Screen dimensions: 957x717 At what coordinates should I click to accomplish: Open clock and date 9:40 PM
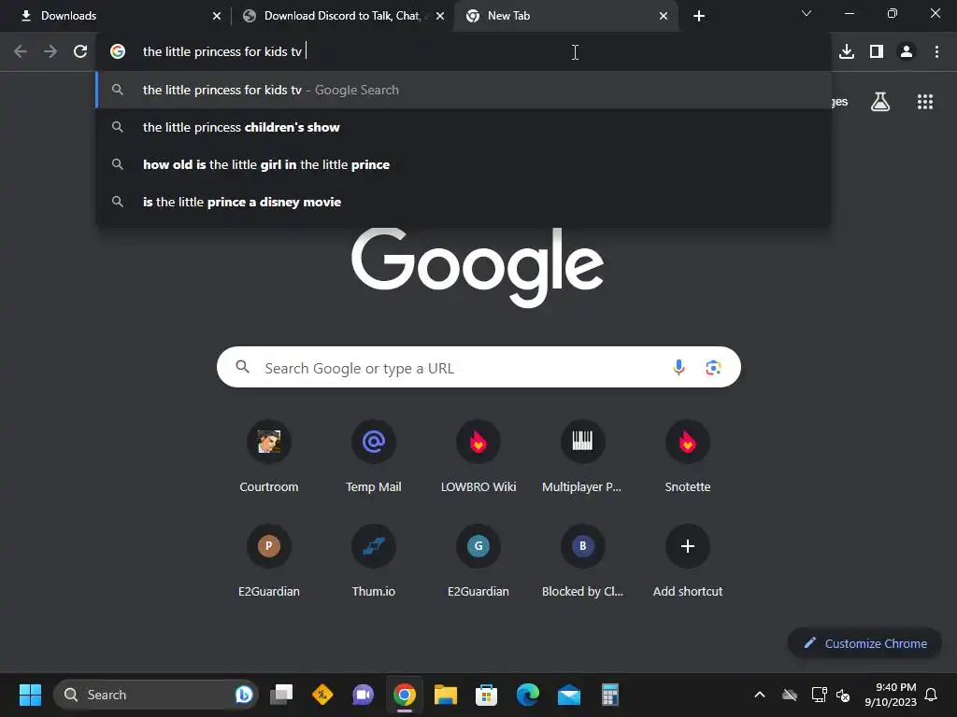(x=891, y=695)
